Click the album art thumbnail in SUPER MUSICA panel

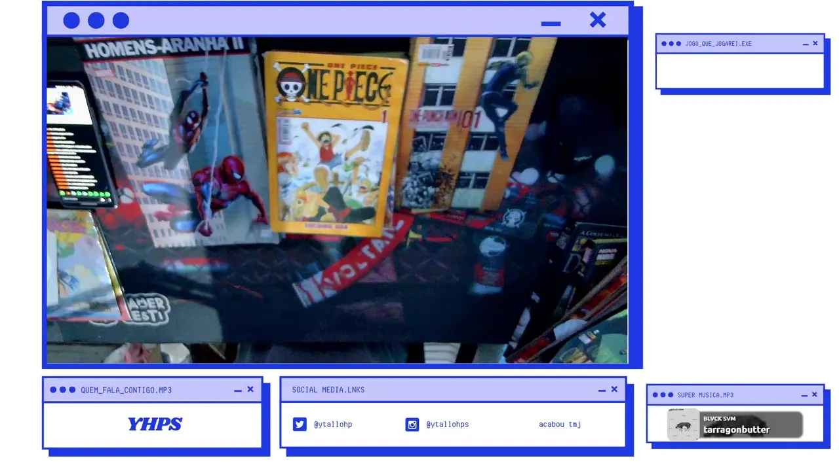tap(684, 425)
